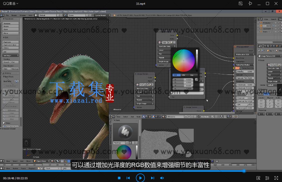Collapse the Bool Tools panel
The image size is (282, 182).
coord(4,77)
